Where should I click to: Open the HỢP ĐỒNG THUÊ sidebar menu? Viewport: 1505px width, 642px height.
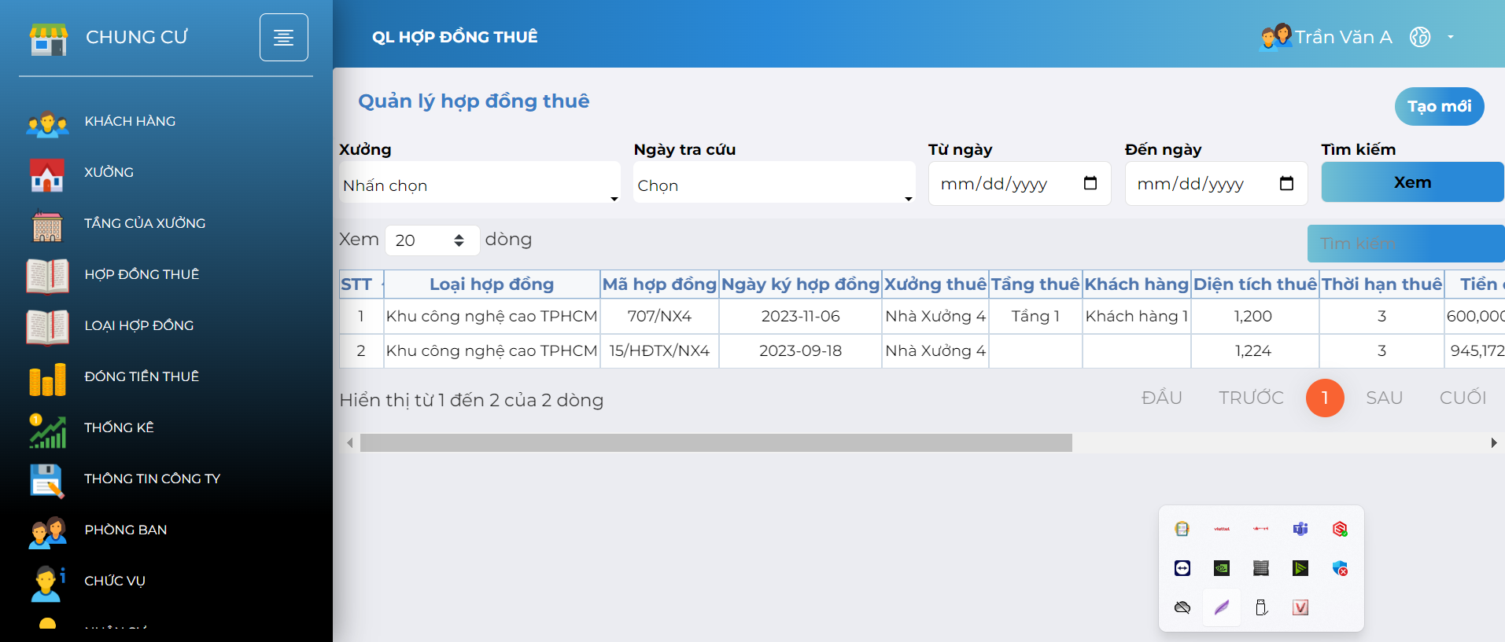142,274
